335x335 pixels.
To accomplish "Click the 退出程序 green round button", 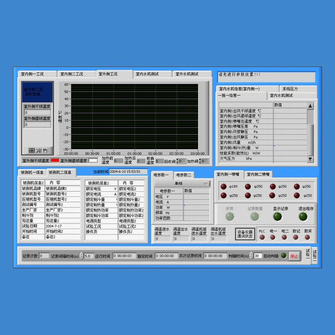I will click(x=303, y=216).
